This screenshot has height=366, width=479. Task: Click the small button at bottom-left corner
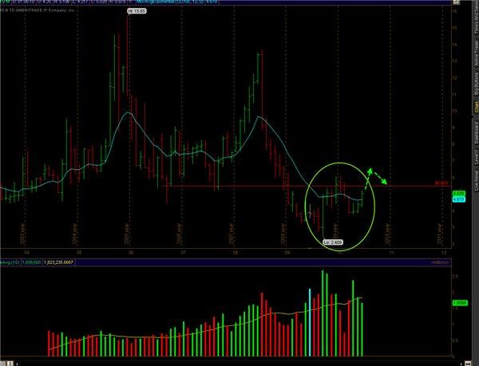[10, 364]
